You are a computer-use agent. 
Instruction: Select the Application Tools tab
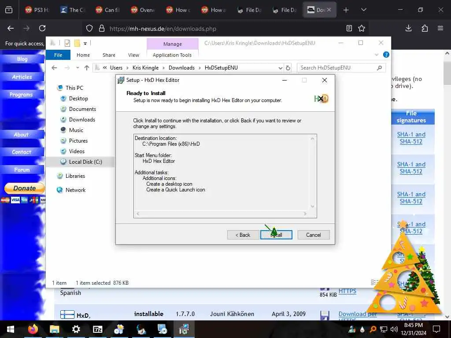pyautogui.click(x=172, y=55)
